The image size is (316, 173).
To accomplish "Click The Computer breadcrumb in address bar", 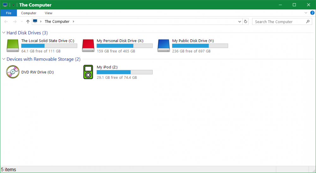I will (57, 21).
